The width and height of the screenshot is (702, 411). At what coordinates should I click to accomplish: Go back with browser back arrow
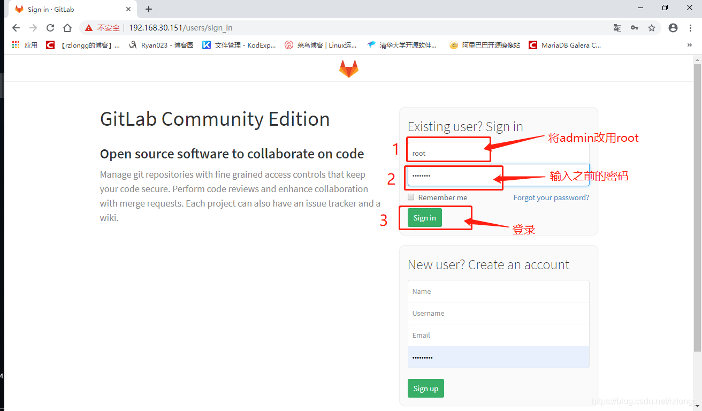[16, 28]
